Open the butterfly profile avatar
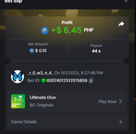The image size is (136, 134). coord(18,77)
